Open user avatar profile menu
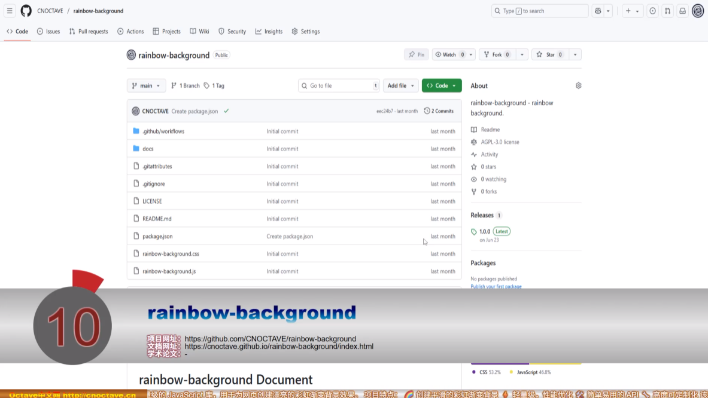The image size is (708, 398). pos(698,11)
